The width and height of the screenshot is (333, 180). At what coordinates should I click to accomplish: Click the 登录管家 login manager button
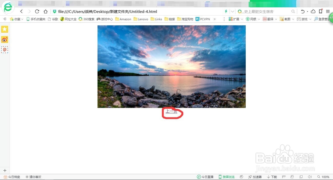(x=321, y=19)
